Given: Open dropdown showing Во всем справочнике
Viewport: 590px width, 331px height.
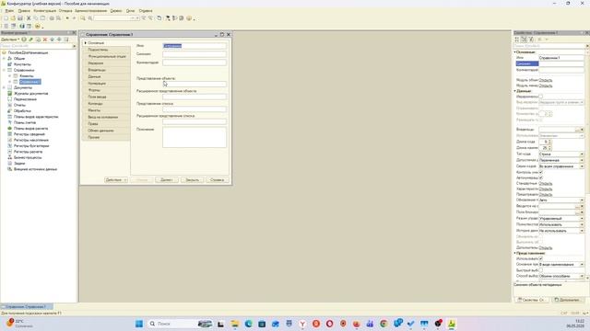Looking at the screenshot, I should point(582,166).
